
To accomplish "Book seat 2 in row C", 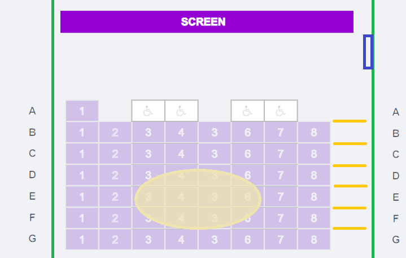I will coord(115,154).
